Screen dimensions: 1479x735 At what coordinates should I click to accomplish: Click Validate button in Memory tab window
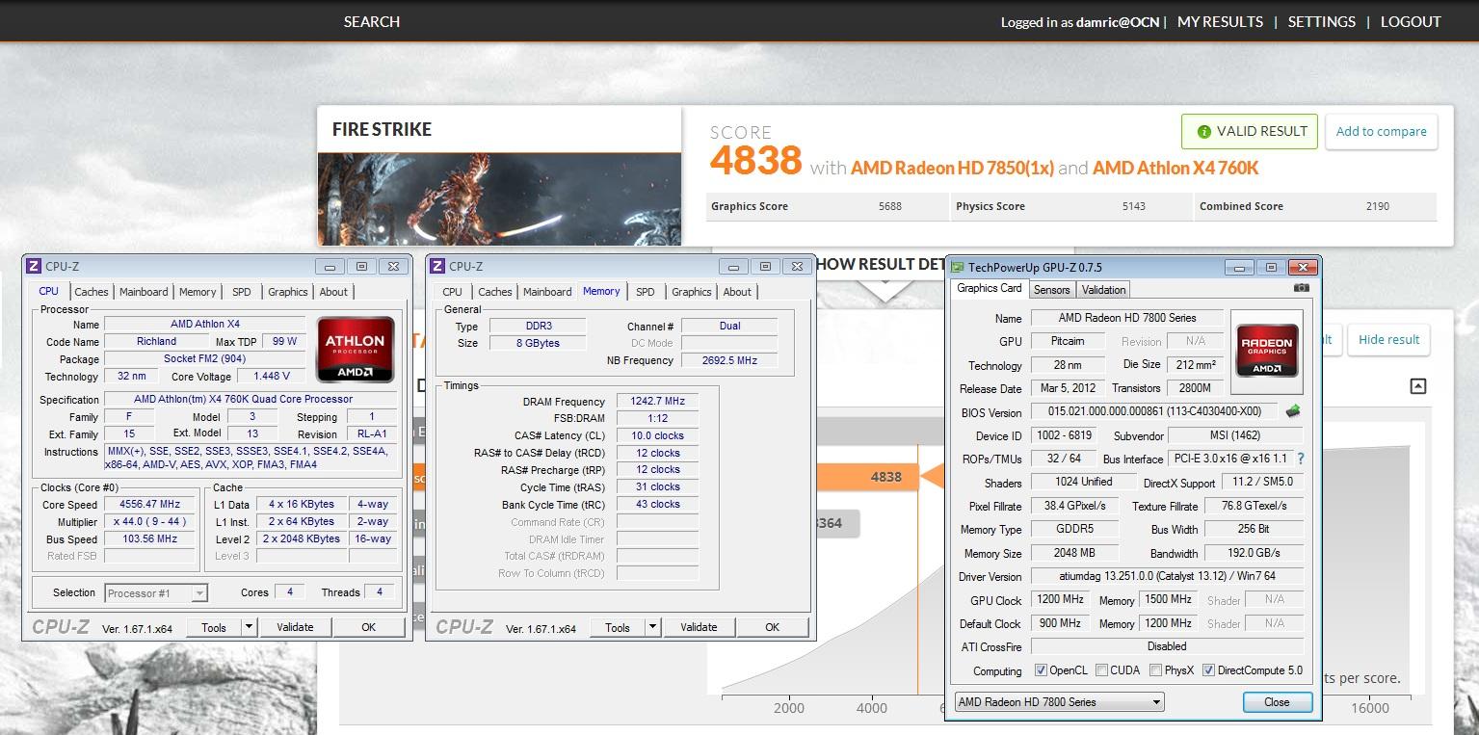pos(699,627)
